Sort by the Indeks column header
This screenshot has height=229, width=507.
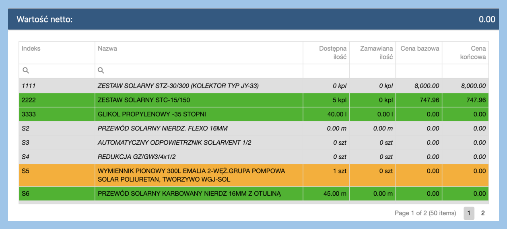(31, 49)
